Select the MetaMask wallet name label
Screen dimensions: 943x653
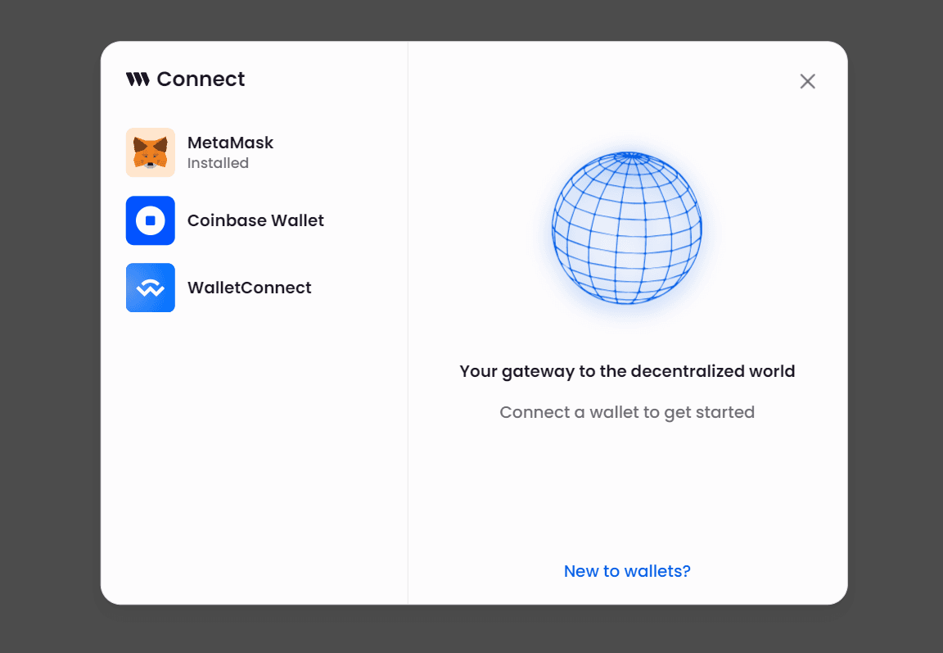pyautogui.click(x=230, y=143)
